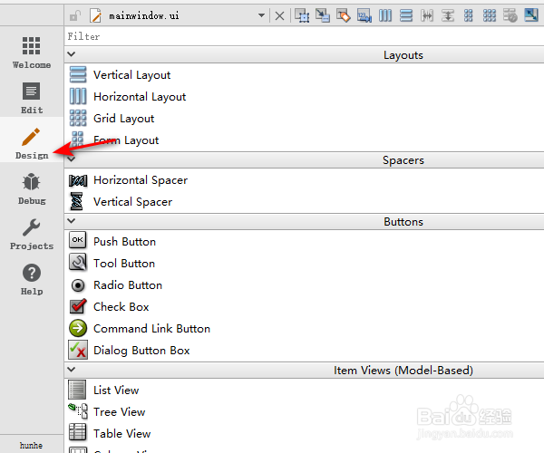Select Tree View widget icon

tap(78, 411)
